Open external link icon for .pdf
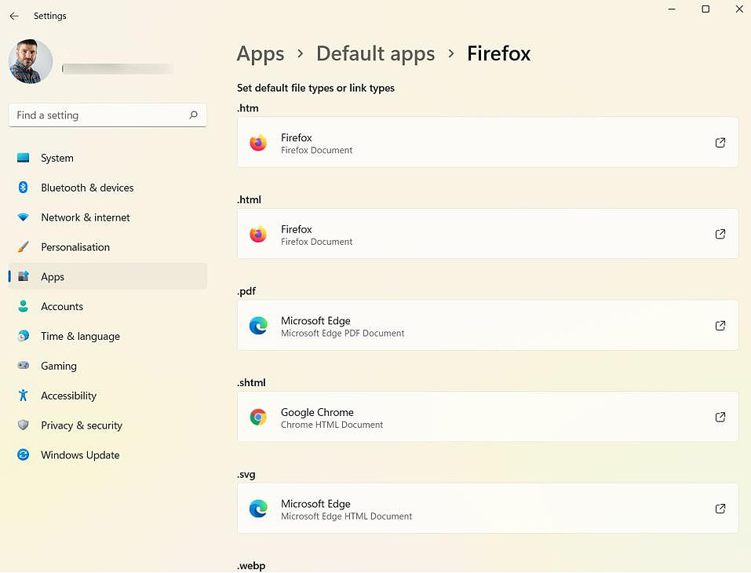The height and width of the screenshot is (573, 751). pyautogui.click(x=720, y=325)
